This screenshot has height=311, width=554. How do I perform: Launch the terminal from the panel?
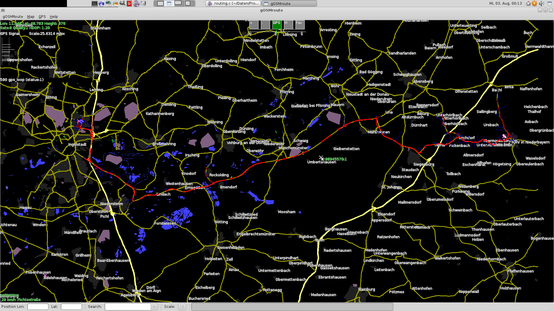pos(94,3)
